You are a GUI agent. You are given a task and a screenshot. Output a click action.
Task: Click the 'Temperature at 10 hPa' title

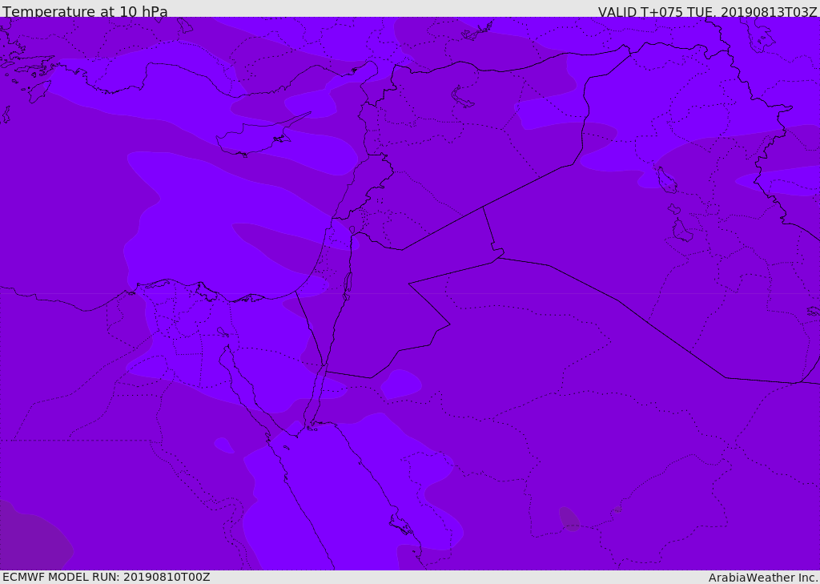tap(85, 11)
